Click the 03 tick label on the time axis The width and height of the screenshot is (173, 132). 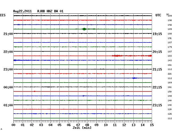41,125
